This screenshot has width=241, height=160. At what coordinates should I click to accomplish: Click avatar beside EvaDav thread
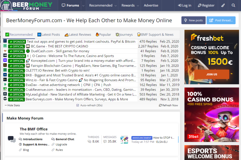click(5, 84)
